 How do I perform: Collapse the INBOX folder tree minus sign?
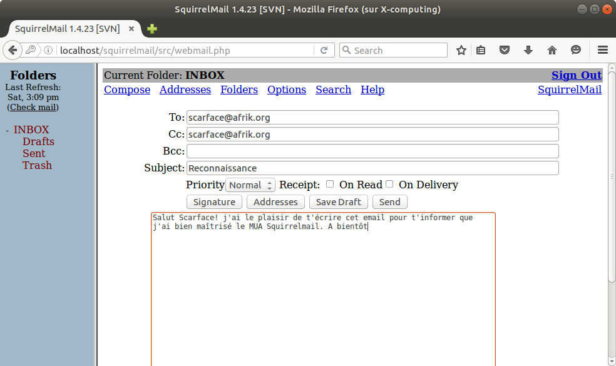pyautogui.click(x=8, y=130)
